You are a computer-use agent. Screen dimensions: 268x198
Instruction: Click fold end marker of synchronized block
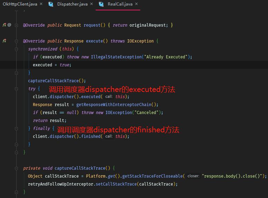[17, 73]
